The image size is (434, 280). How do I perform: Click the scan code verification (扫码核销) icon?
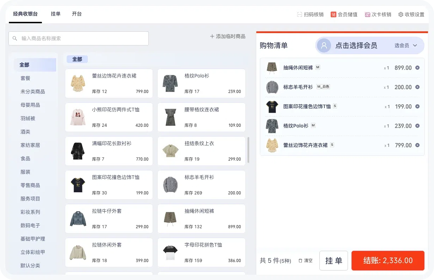tap(300, 14)
